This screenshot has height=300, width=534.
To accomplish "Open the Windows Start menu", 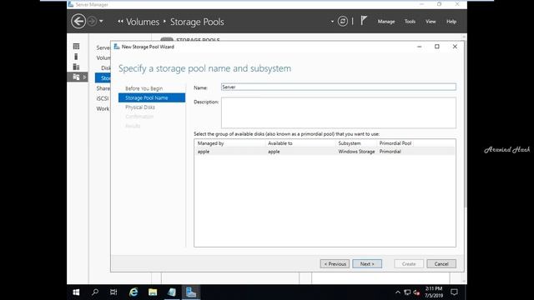I will (x=76, y=292).
